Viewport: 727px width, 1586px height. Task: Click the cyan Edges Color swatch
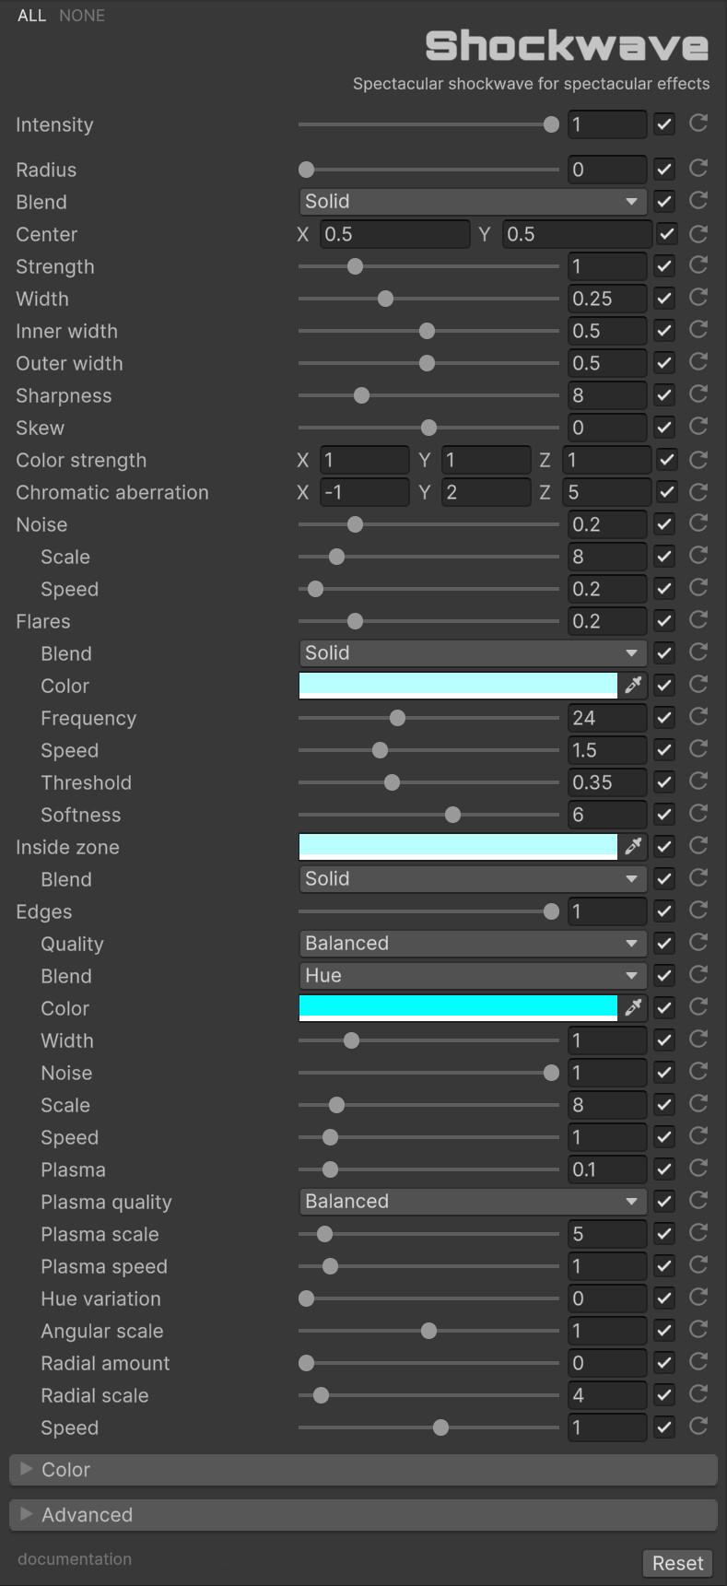click(458, 1005)
